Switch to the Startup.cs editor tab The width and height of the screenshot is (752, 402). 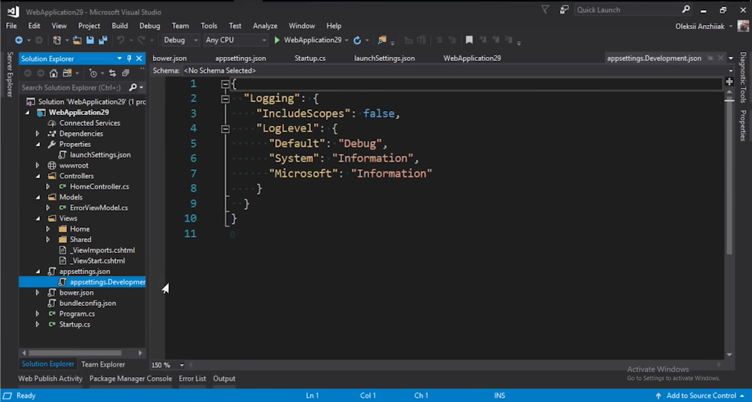coord(310,58)
